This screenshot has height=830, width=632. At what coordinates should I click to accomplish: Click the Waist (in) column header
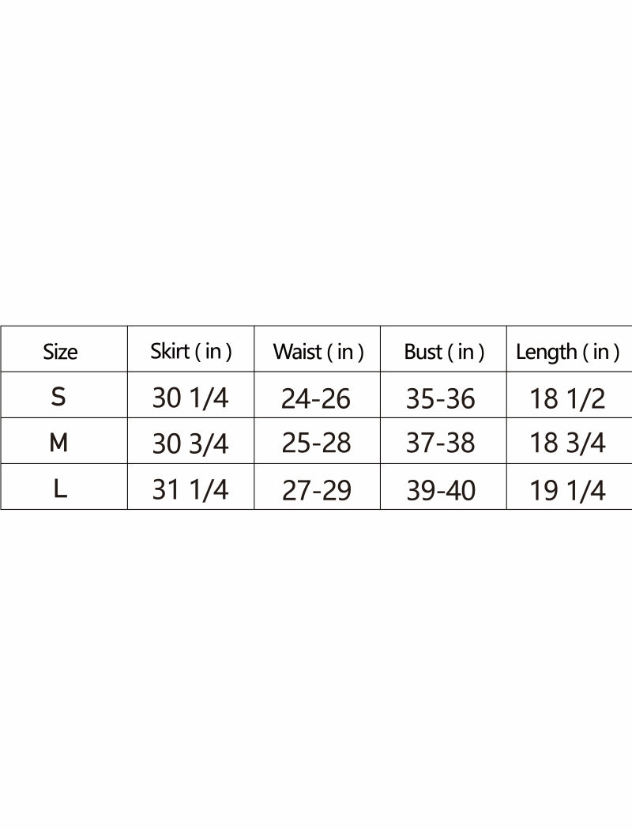318,352
